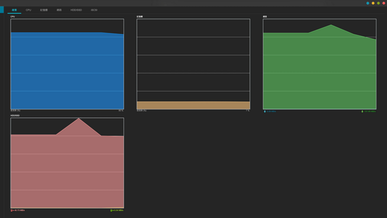Select the highlighted blue left sidebar item
The height and width of the screenshot is (218, 387).
pos(2,10)
